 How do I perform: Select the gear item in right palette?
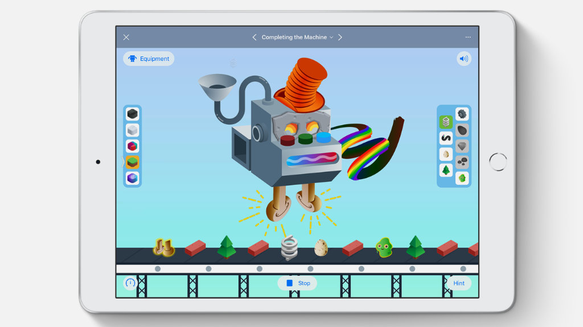pyautogui.click(x=462, y=114)
